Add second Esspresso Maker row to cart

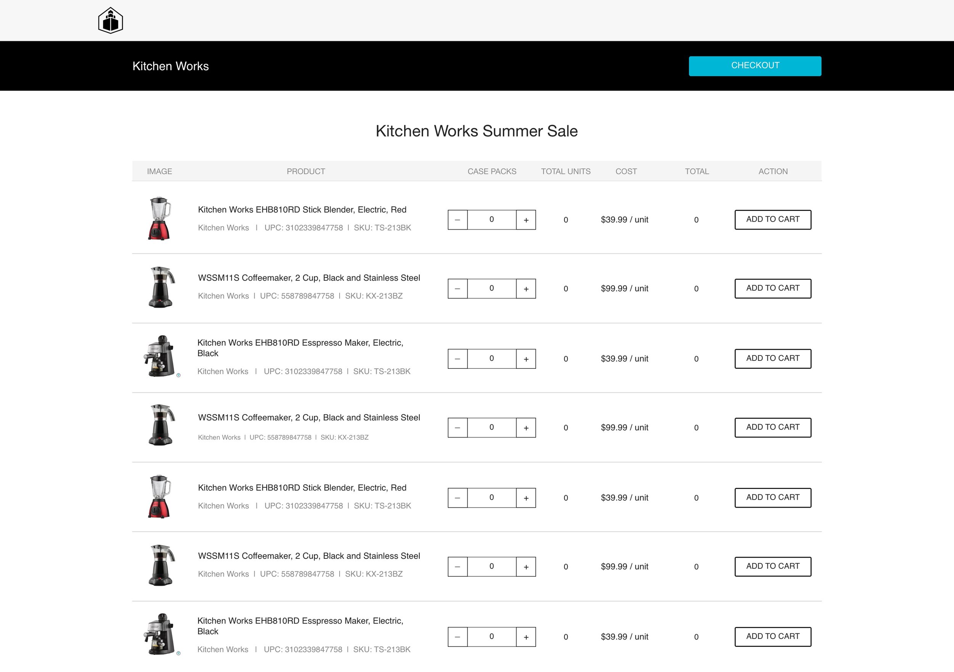pyautogui.click(x=773, y=637)
